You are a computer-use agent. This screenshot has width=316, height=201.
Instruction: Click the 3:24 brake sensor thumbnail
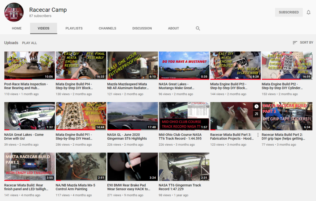tap(133, 167)
